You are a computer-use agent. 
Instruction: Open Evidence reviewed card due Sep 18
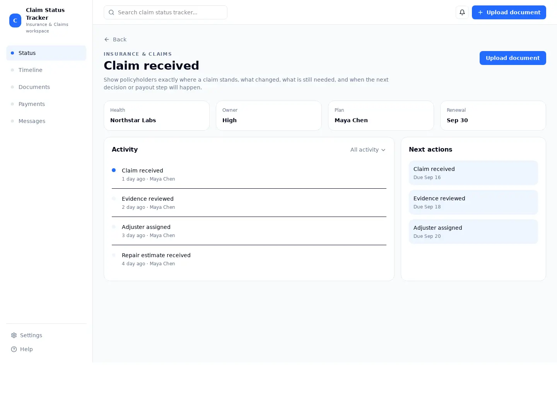coord(473,202)
